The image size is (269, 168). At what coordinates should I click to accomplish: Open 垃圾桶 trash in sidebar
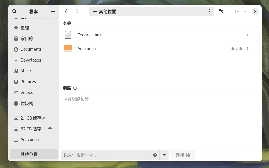pyautogui.click(x=27, y=103)
